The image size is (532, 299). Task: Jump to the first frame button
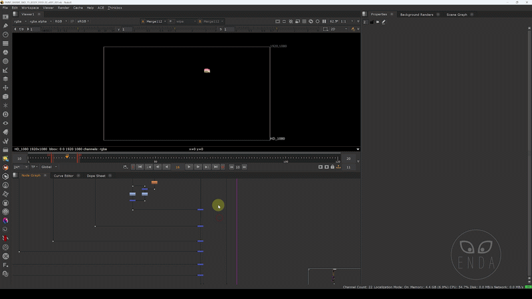[140, 167]
